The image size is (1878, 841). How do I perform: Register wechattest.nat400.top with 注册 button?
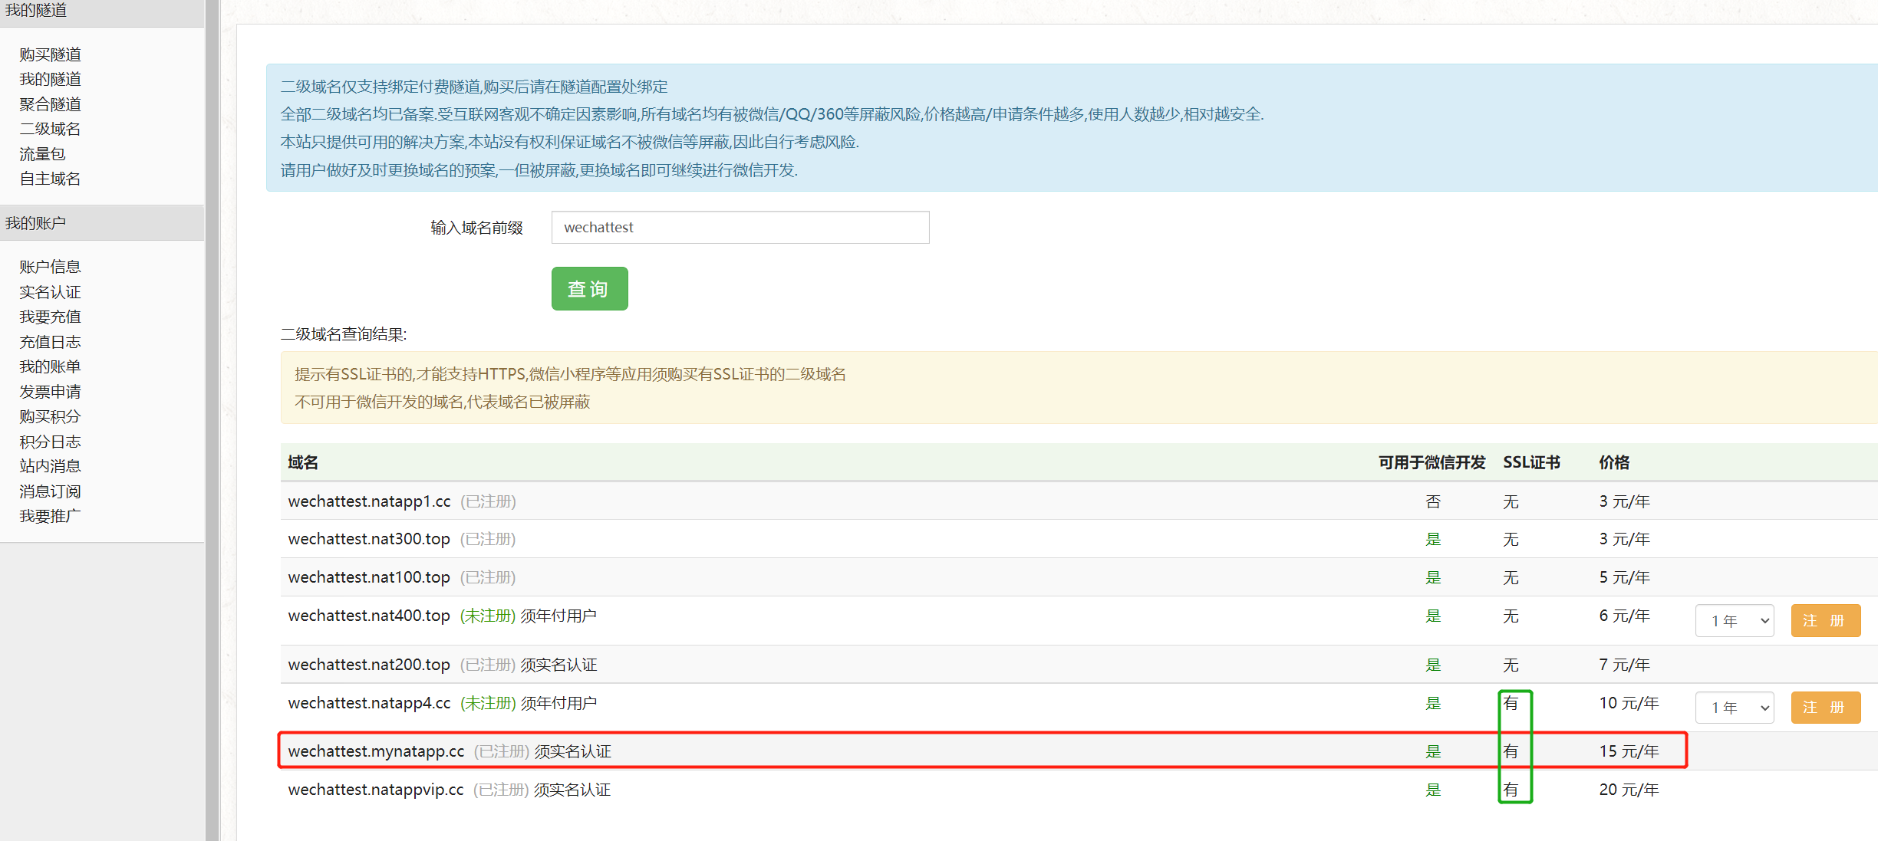click(1825, 621)
